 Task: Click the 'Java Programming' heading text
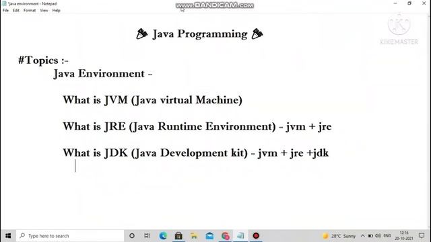200,34
